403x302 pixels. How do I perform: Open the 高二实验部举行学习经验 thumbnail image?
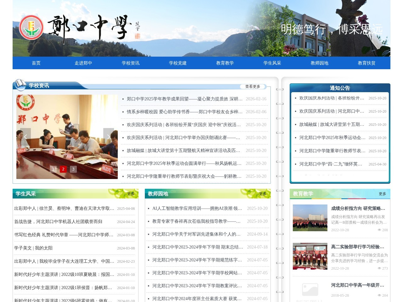coord(310,256)
